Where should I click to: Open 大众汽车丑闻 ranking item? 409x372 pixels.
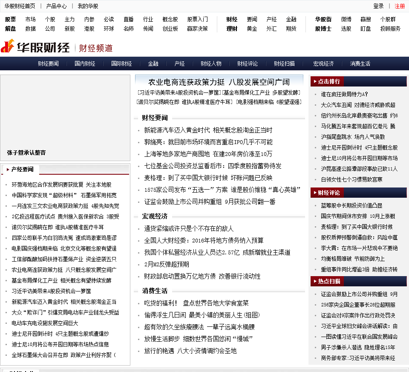358,105
